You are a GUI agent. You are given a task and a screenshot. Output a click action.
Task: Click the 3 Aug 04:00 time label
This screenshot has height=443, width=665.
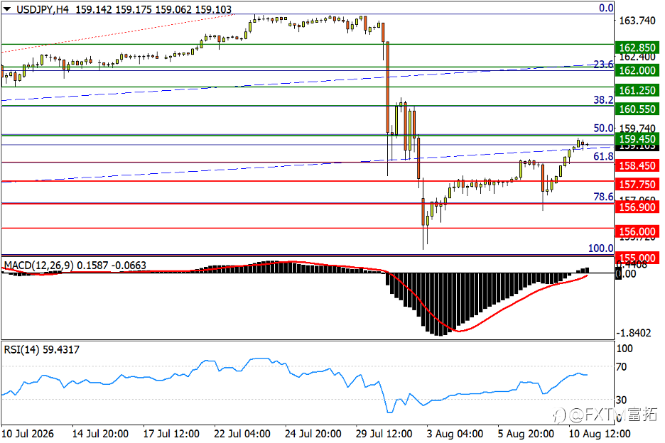[x=455, y=434]
